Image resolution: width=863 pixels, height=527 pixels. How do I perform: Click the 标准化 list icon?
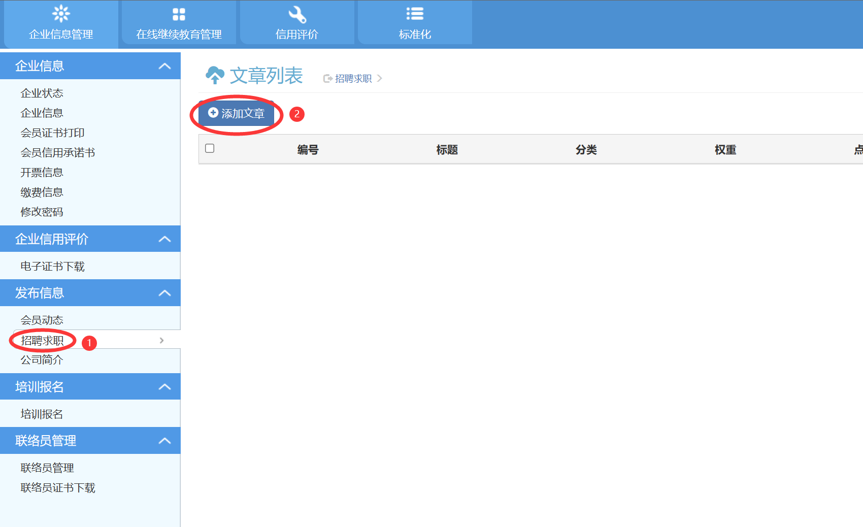click(415, 14)
